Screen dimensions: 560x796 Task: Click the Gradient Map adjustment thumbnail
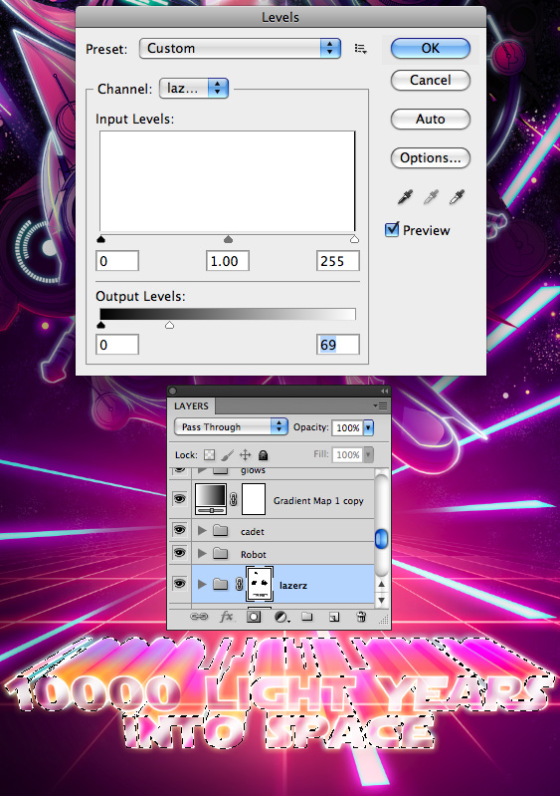point(210,499)
